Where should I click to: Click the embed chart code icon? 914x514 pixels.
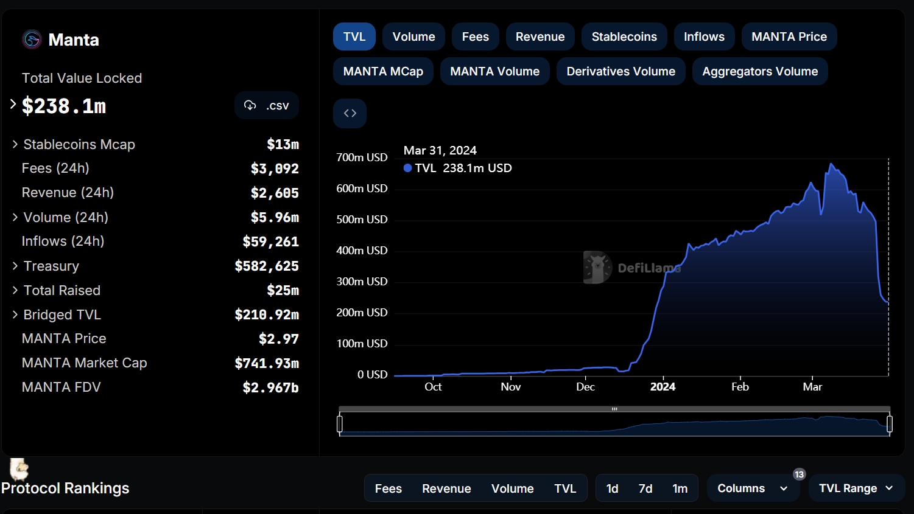coord(350,113)
